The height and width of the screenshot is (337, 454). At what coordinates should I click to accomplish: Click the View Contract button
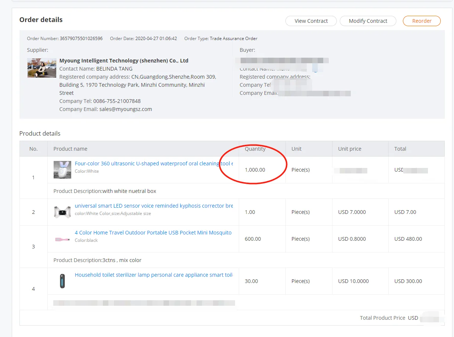pos(311,21)
